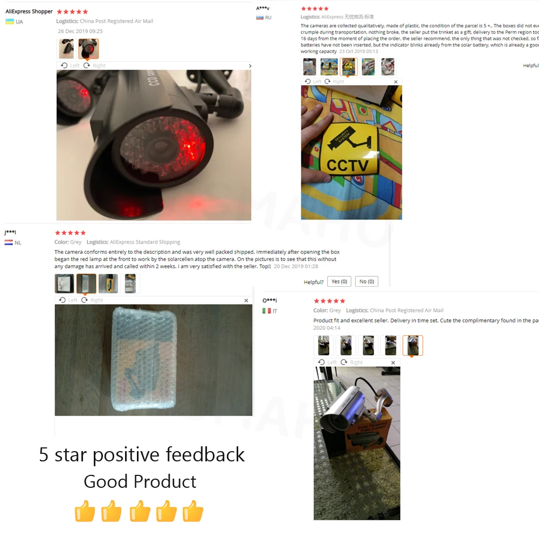Close the bubble-wrap photo viewer
The width and height of the screenshot is (539, 539).
[x=246, y=300]
